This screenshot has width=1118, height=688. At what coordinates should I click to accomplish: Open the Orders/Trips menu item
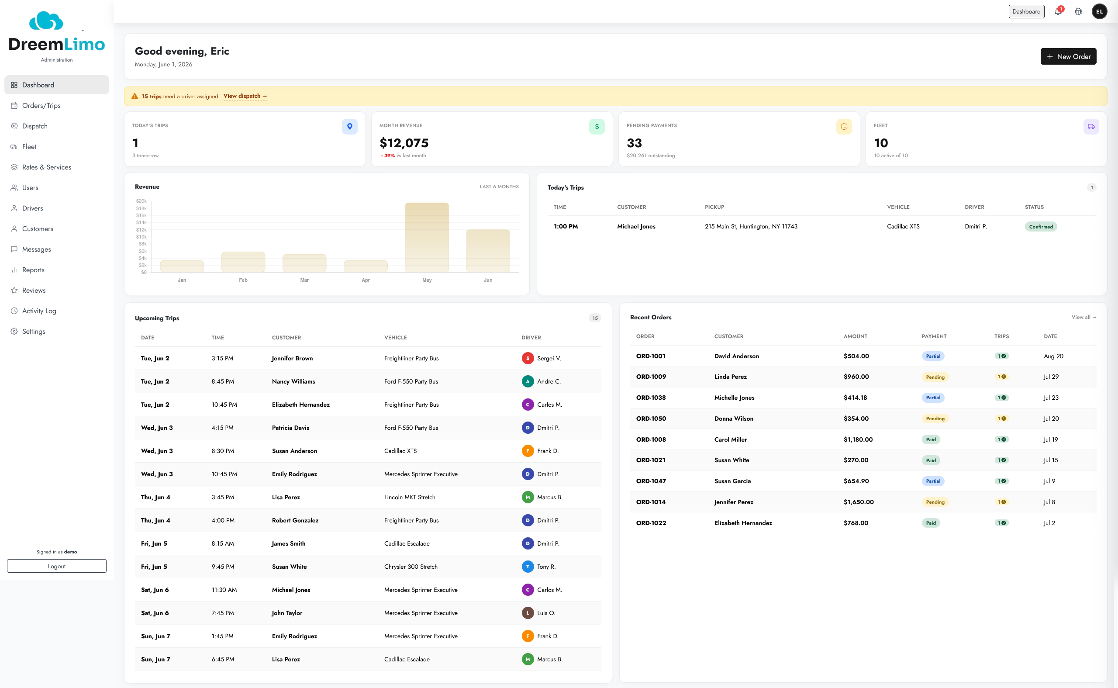point(56,106)
